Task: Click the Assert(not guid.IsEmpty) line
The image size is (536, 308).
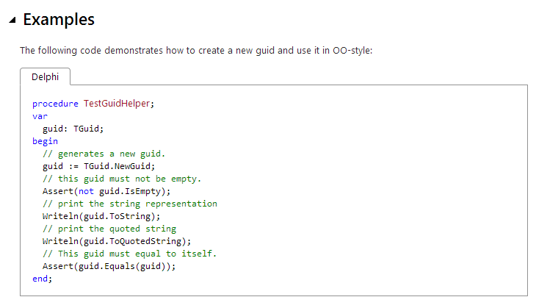Action: 106,191
